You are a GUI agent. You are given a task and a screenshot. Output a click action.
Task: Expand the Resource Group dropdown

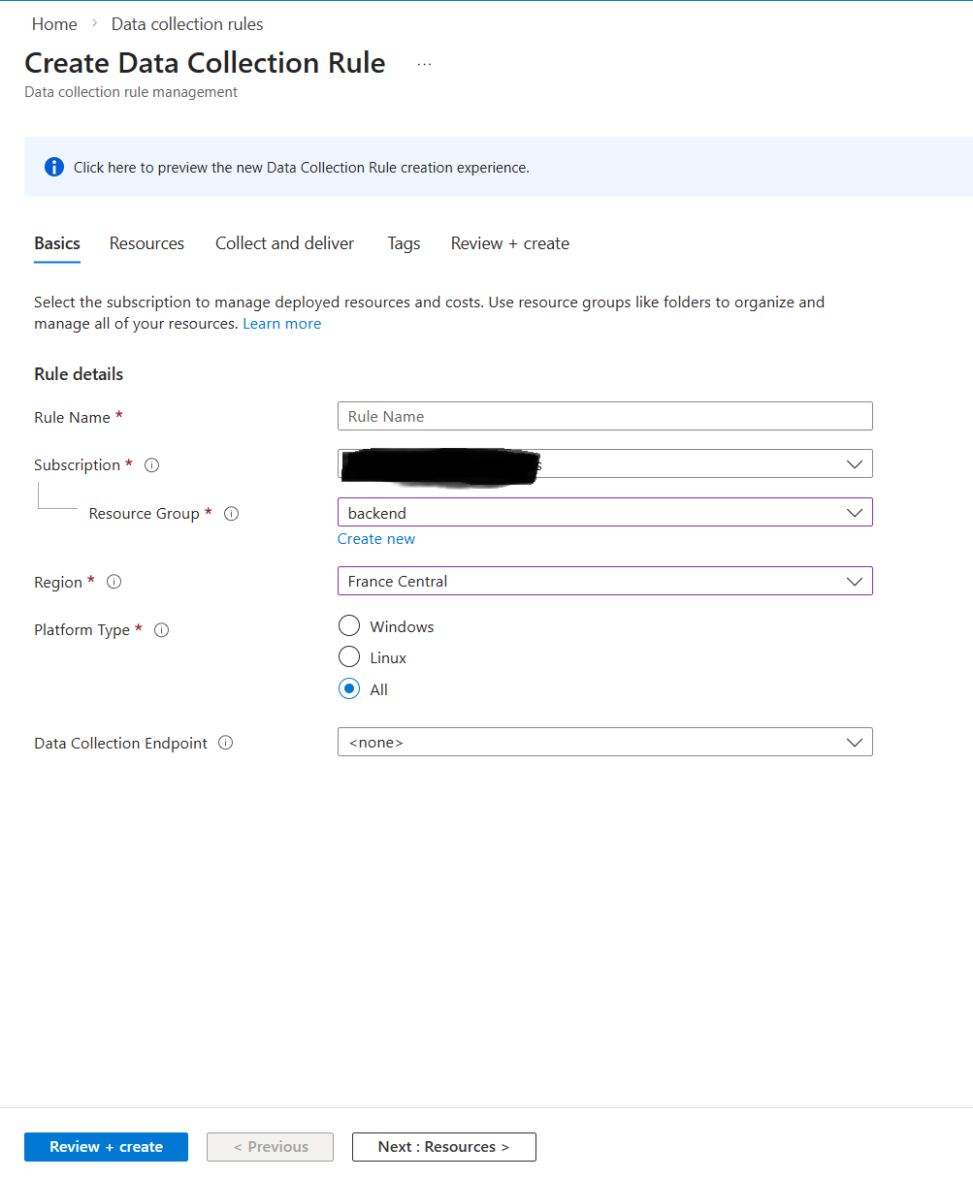pos(854,512)
